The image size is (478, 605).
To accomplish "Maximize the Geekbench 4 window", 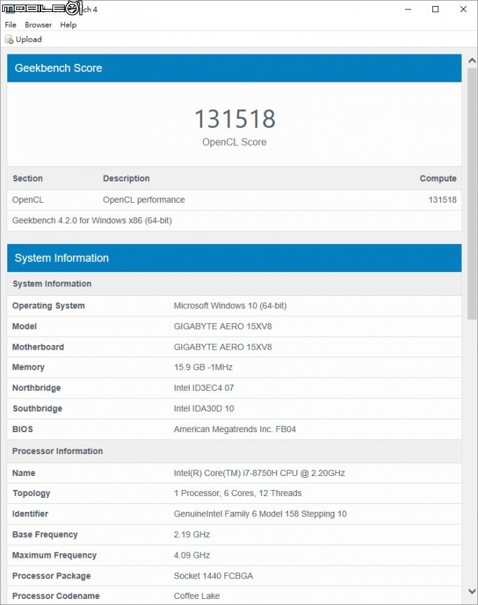I will click(436, 9).
